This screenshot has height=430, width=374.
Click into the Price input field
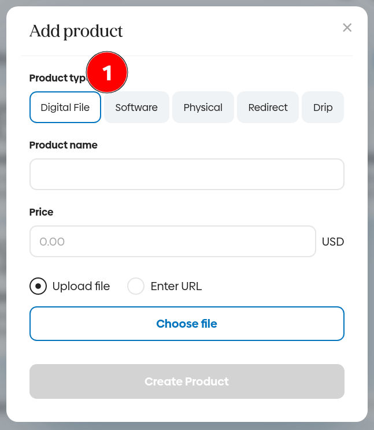click(173, 242)
